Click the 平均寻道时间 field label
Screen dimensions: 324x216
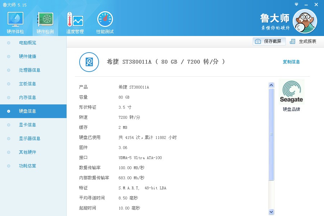tap(92, 198)
